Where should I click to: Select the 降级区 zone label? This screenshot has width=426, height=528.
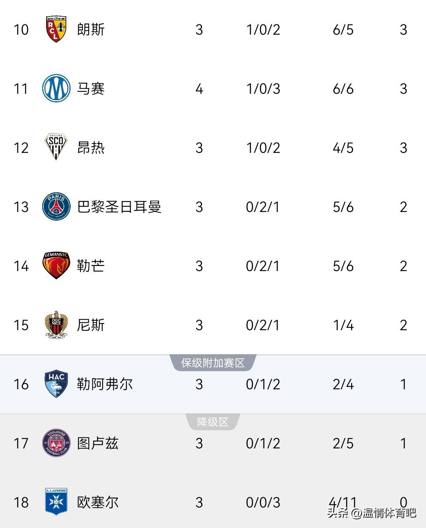click(213, 422)
